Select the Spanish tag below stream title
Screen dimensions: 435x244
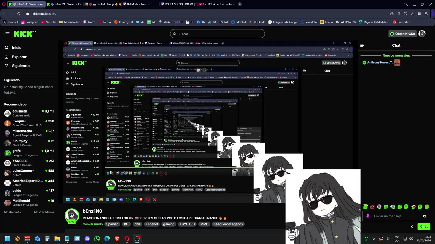tap(112, 224)
